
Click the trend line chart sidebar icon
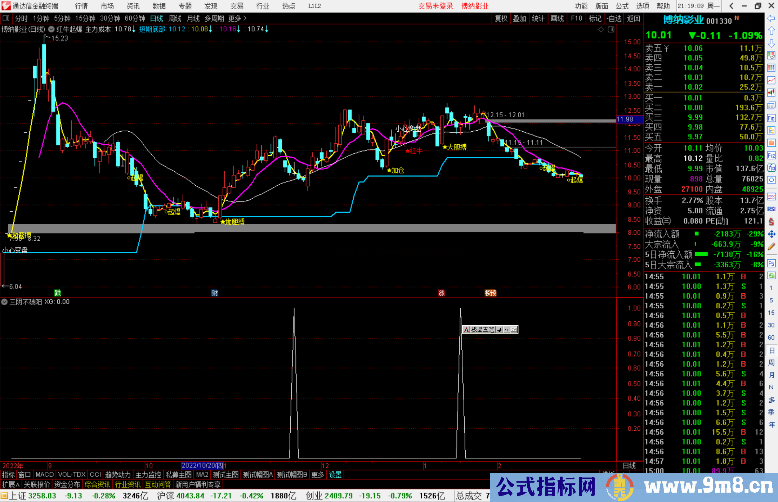point(771,80)
